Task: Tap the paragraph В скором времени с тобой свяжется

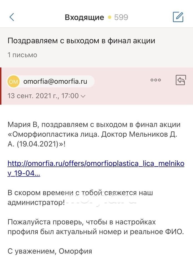Action: point(80,198)
